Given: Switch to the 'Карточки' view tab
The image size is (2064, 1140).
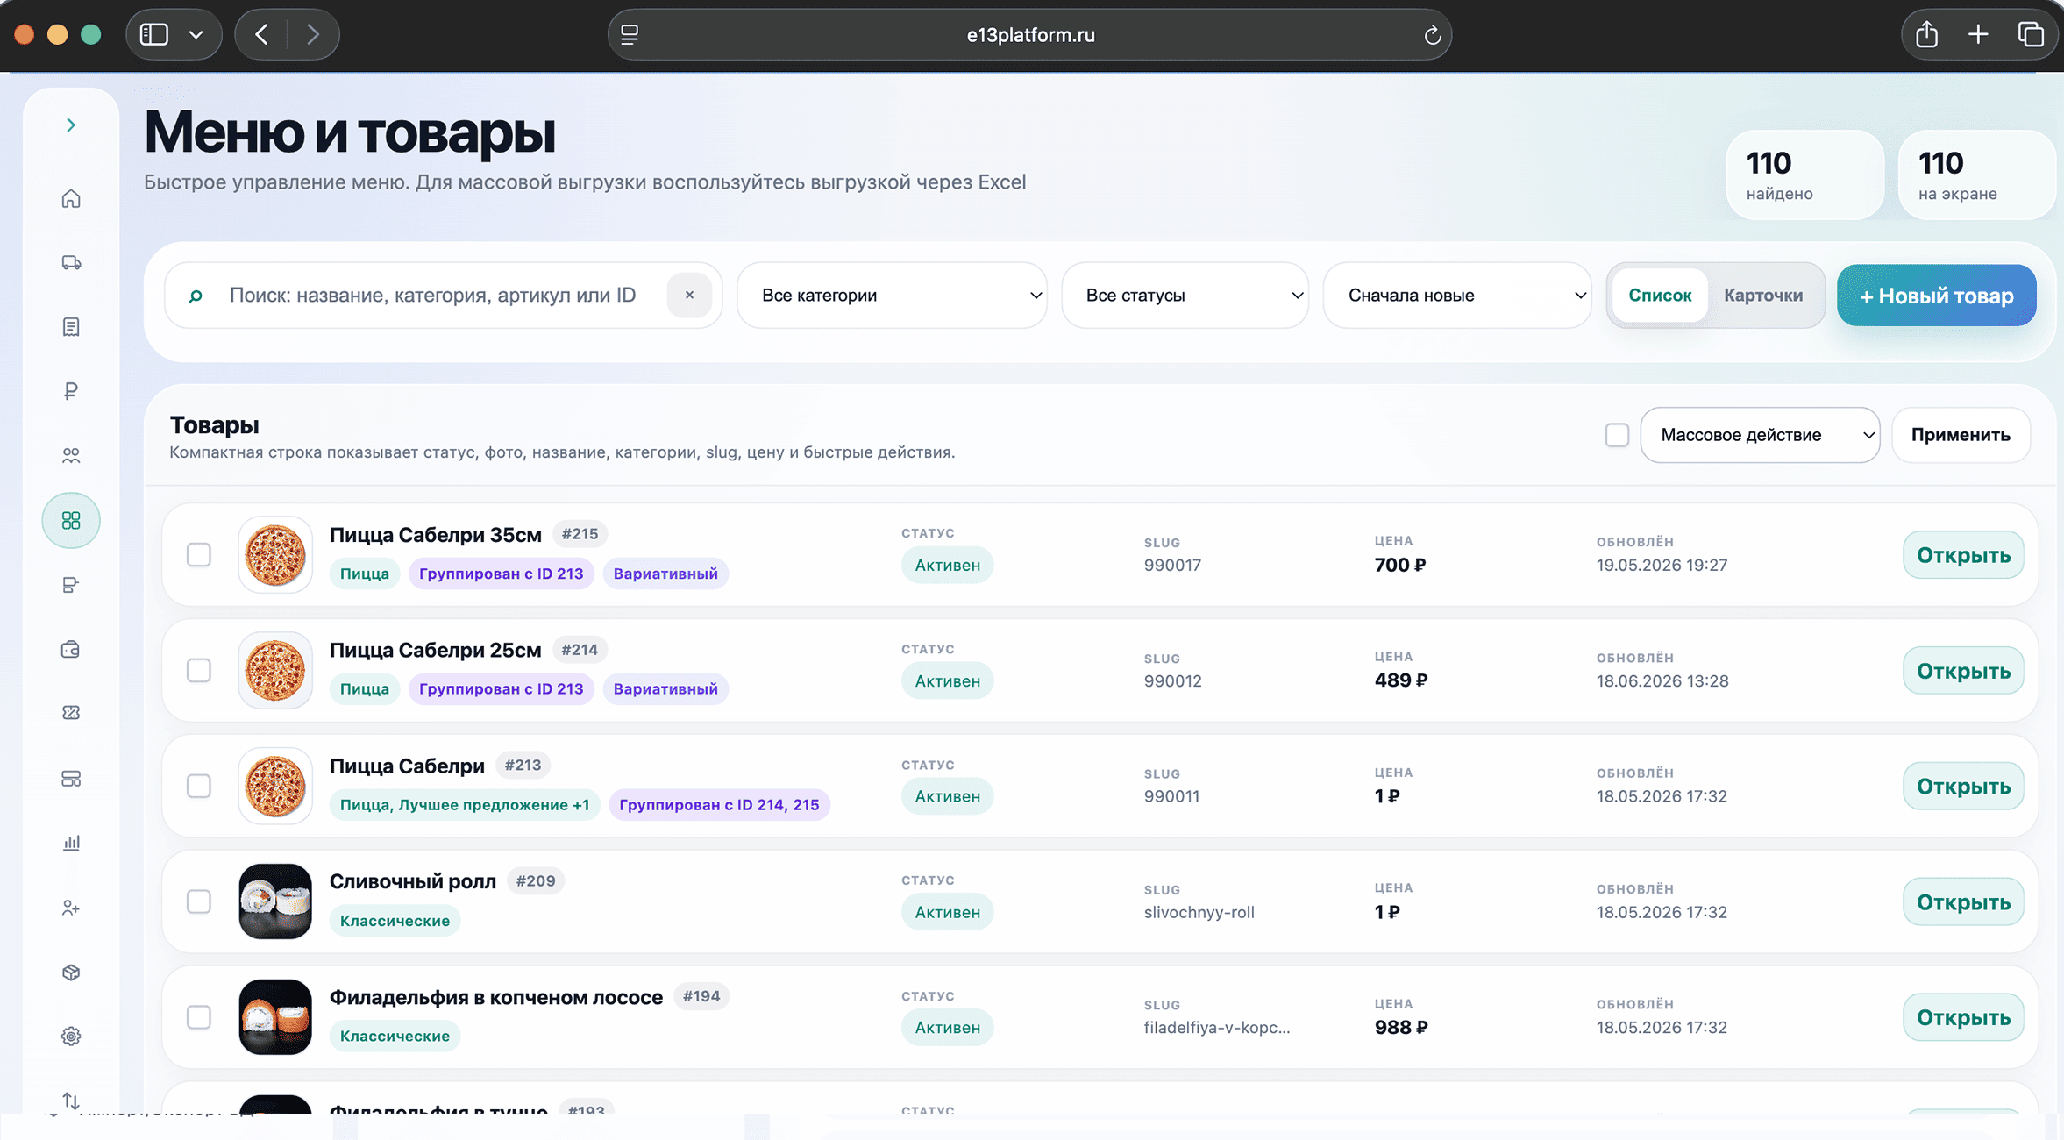Looking at the screenshot, I should tap(1763, 296).
